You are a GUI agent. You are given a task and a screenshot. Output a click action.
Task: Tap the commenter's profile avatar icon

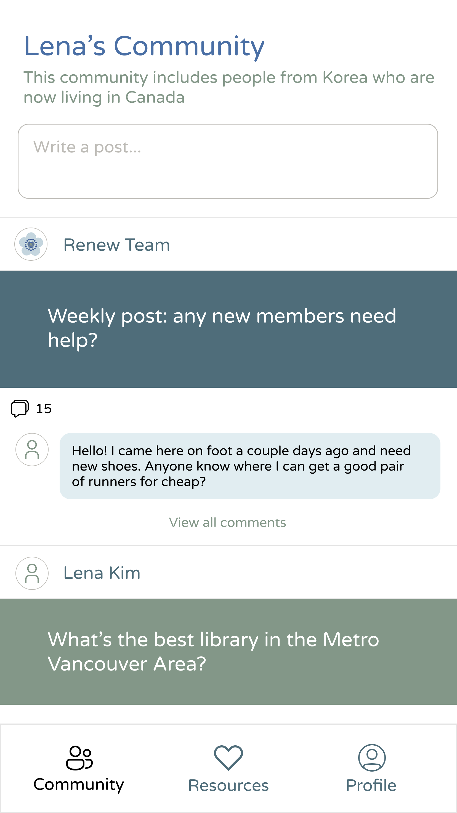click(32, 449)
